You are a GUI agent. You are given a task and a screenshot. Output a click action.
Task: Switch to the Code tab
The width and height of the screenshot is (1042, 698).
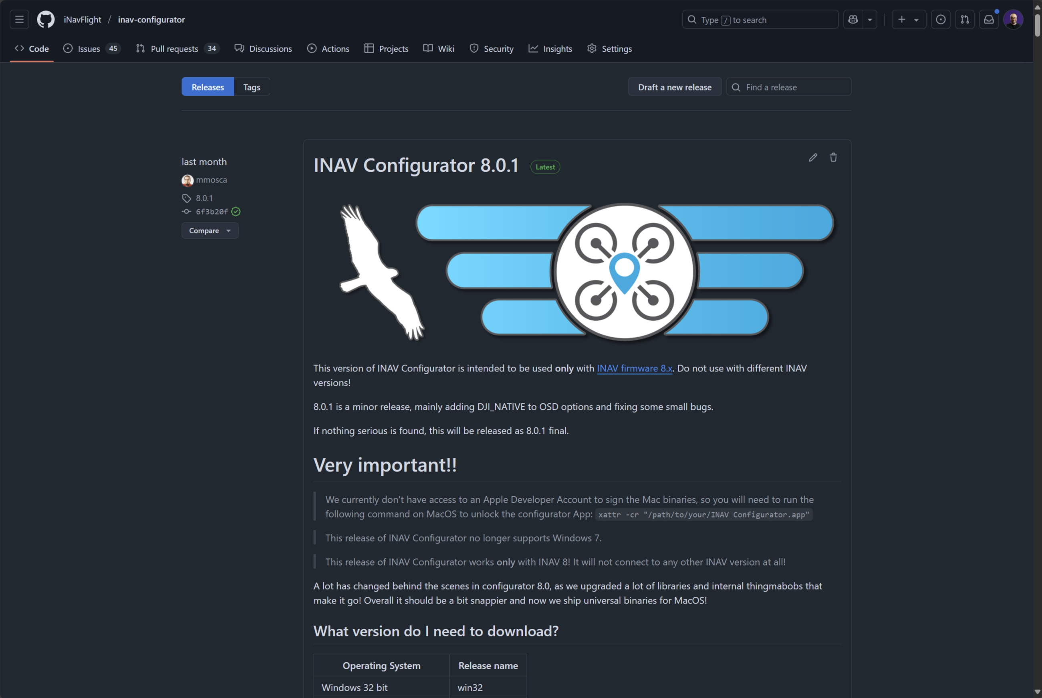[32, 48]
